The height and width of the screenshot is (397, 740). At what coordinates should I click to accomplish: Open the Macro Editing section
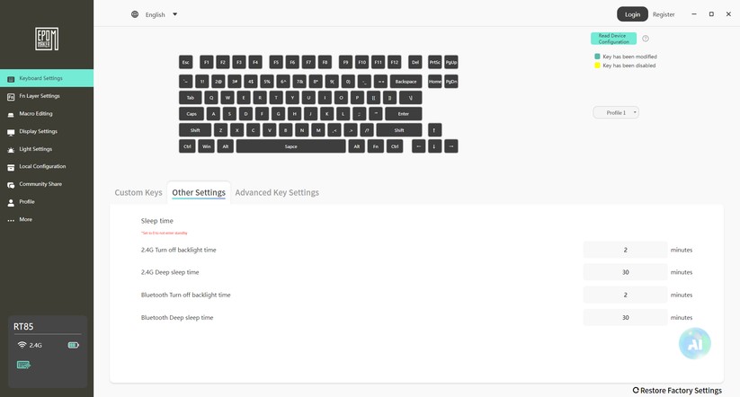pyautogui.click(x=36, y=114)
